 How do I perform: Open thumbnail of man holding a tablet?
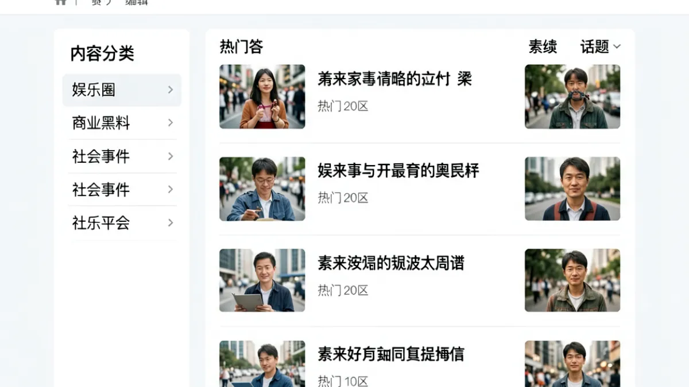(262, 280)
